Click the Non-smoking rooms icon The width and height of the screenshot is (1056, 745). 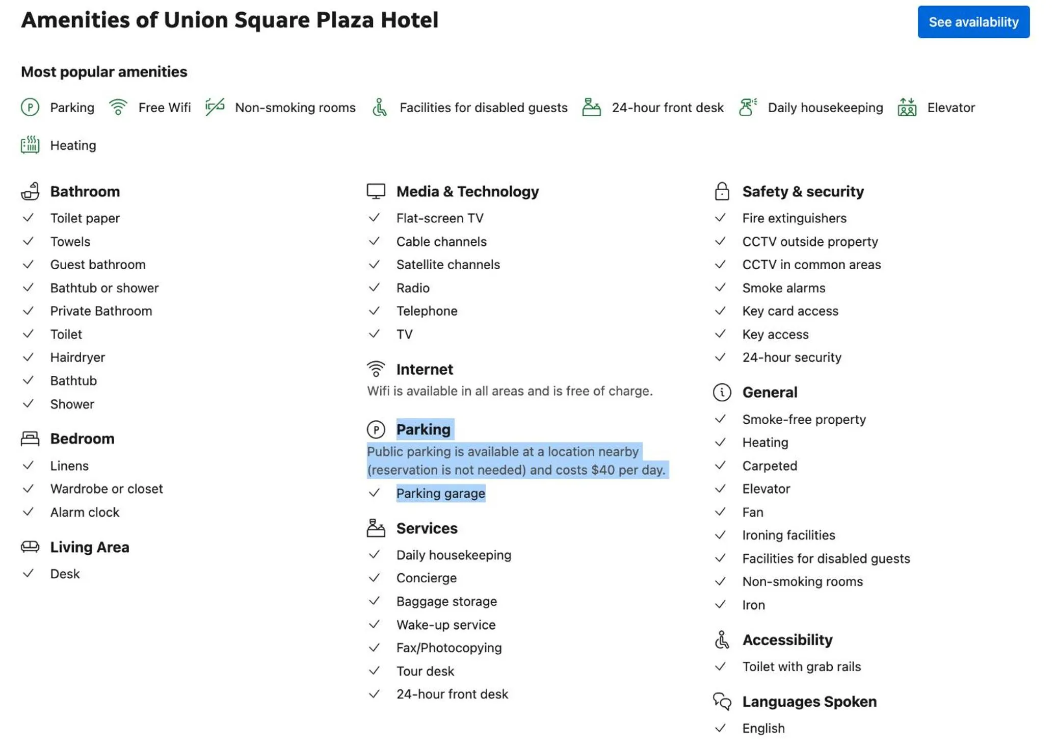point(214,108)
